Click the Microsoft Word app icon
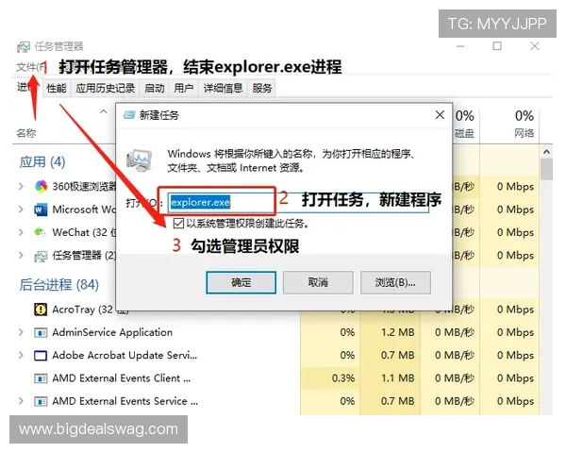 point(41,210)
